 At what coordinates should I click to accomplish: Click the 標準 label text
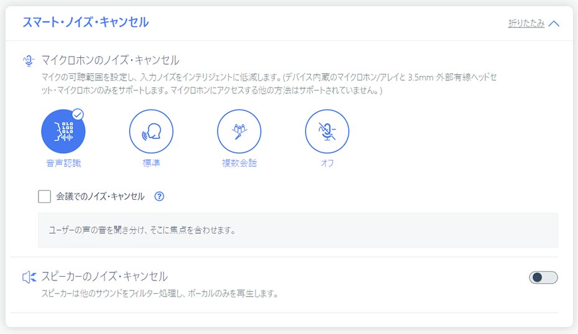pyautogui.click(x=151, y=163)
